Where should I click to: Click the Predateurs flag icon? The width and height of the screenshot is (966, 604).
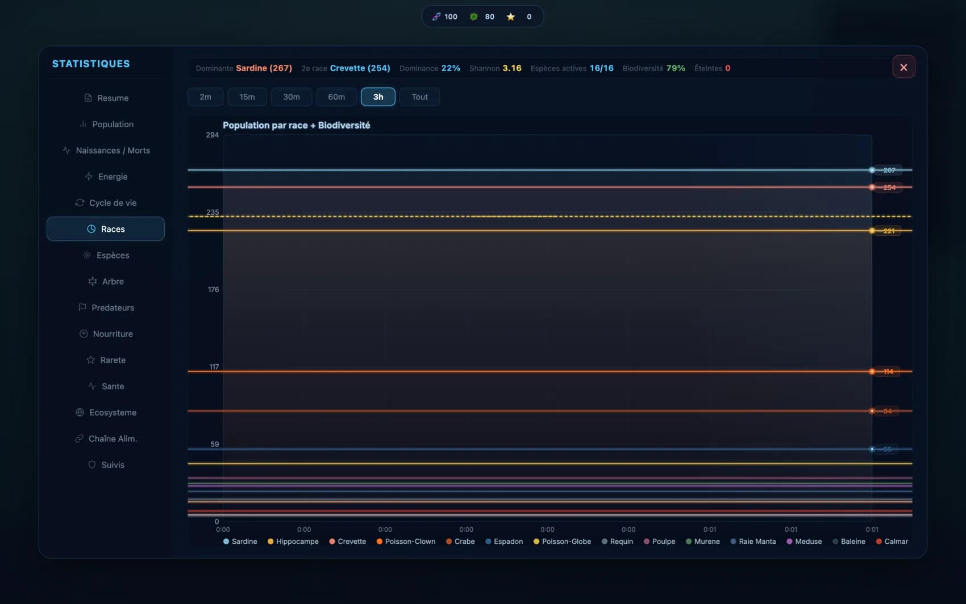click(82, 307)
